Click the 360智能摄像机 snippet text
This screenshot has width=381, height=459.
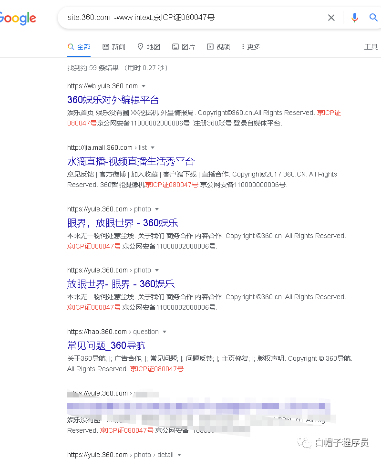[x=123, y=185]
